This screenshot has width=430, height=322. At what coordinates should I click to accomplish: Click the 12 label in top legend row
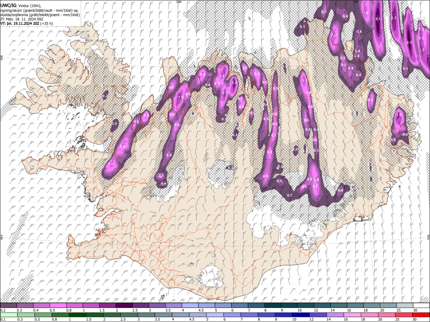(x=316, y=310)
